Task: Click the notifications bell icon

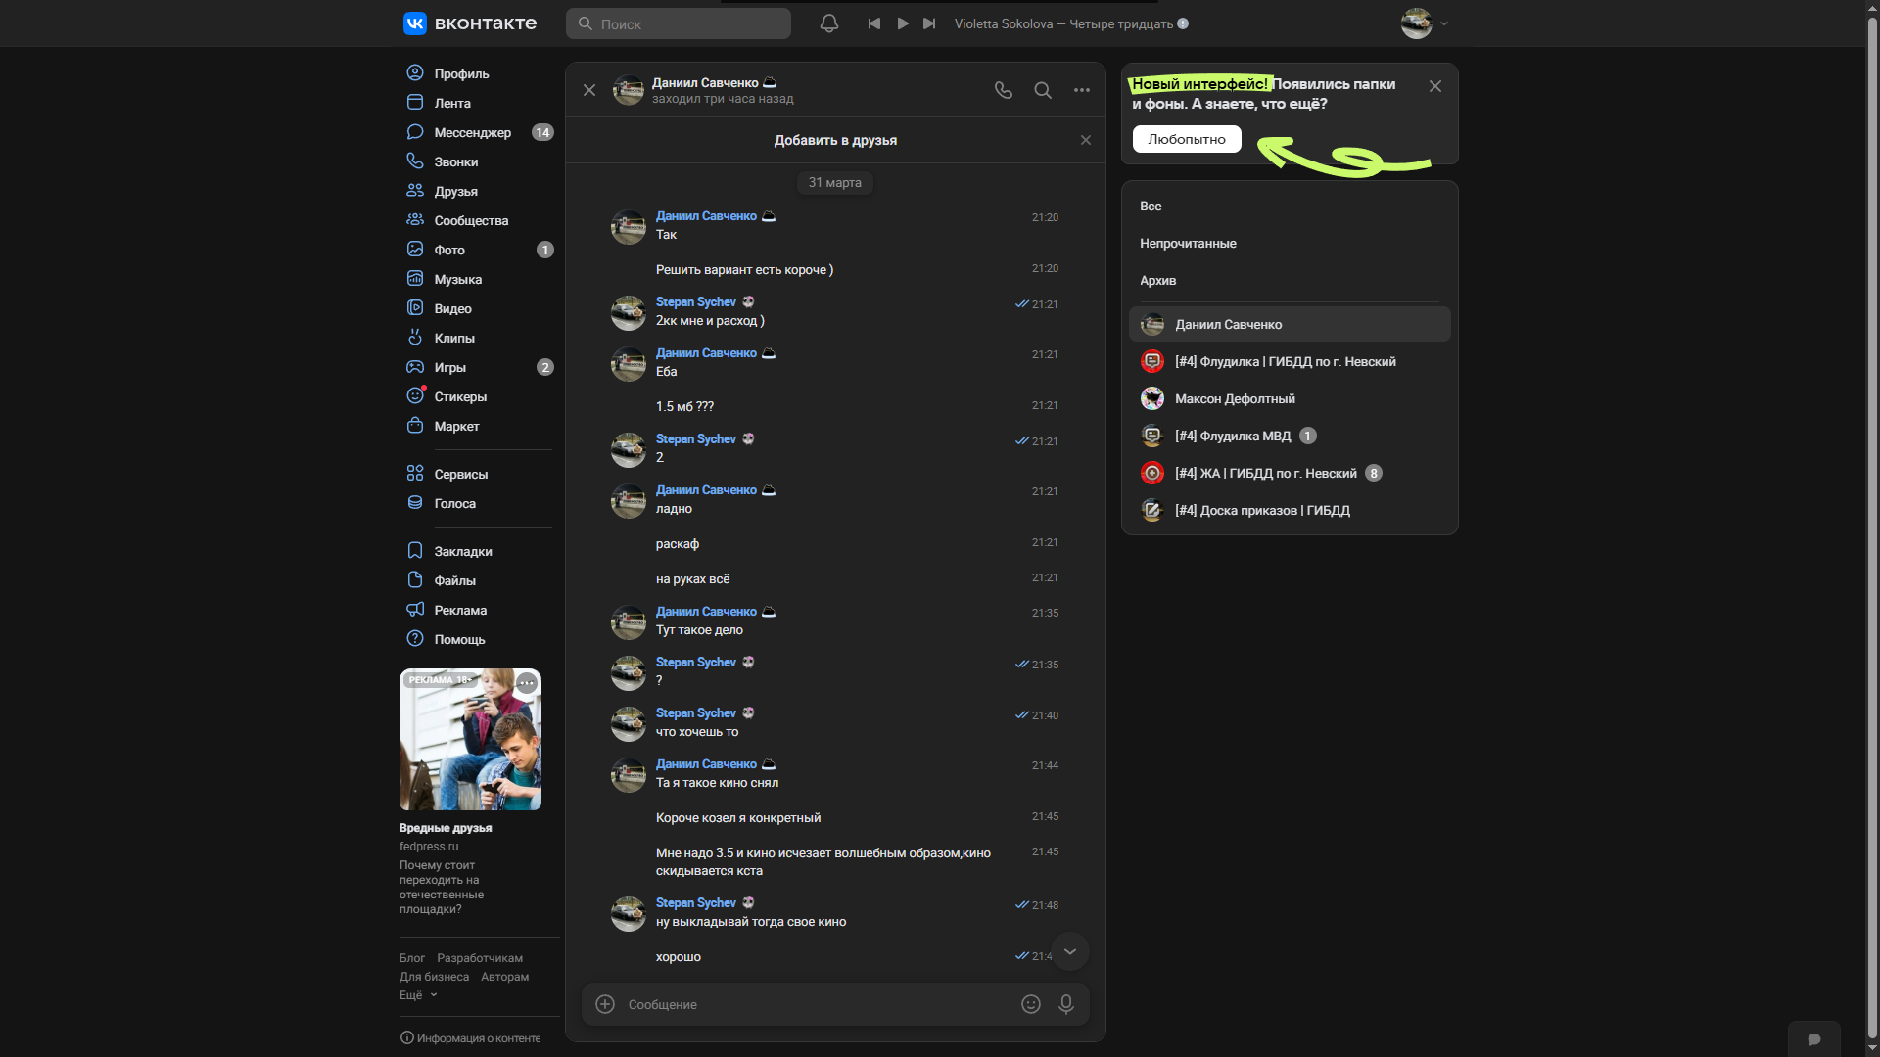Action: click(x=828, y=23)
